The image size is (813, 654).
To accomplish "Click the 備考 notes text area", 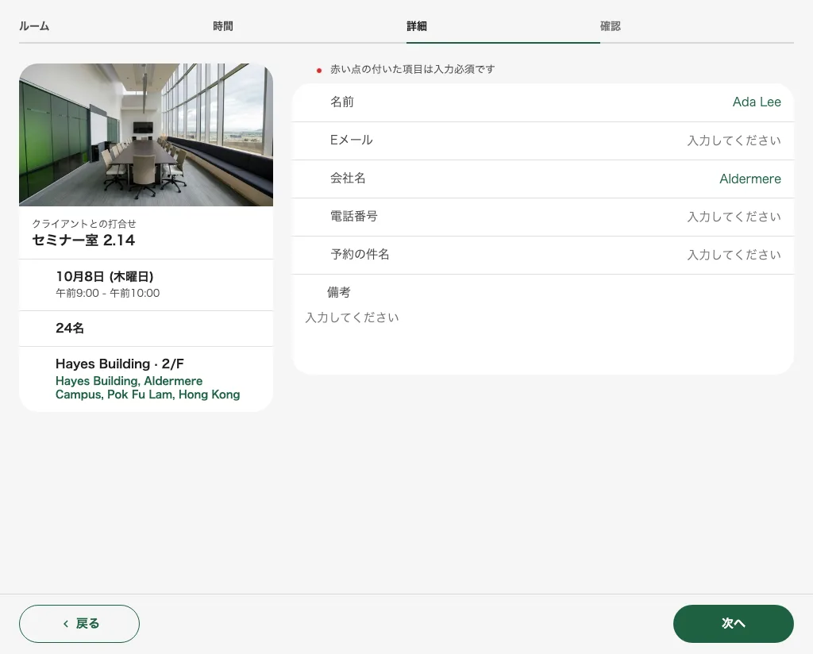I will click(543, 325).
